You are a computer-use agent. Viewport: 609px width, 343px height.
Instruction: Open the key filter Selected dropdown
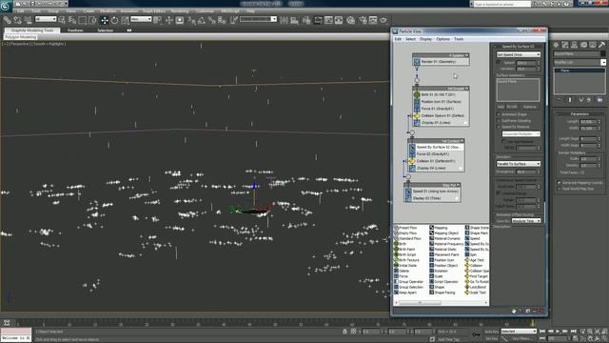[519, 332]
